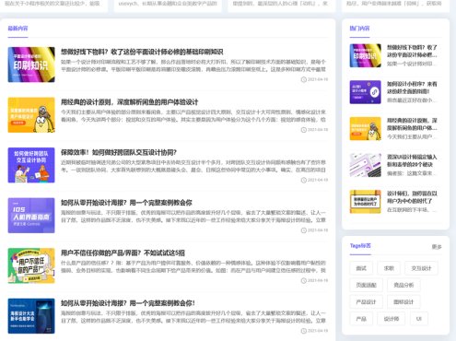Click the Tags标签 section heading
Screen dimensions: 456x341
point(360,246)
